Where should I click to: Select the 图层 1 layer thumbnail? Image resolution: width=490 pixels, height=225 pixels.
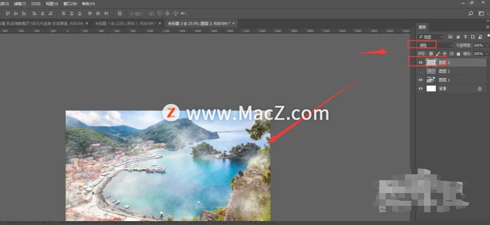point(431,80)
